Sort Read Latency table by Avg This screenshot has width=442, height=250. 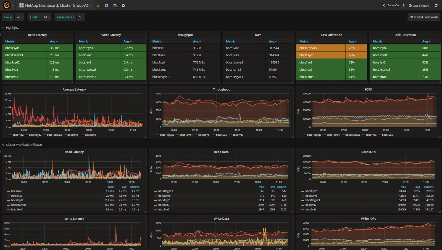point(54,41)
